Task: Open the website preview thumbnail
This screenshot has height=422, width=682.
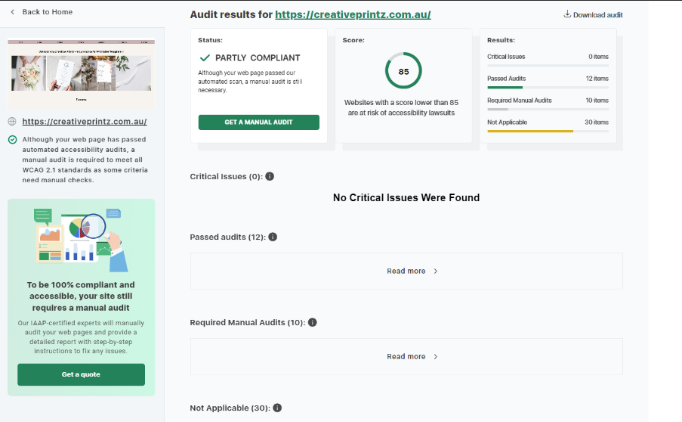Action: point(81,74)
